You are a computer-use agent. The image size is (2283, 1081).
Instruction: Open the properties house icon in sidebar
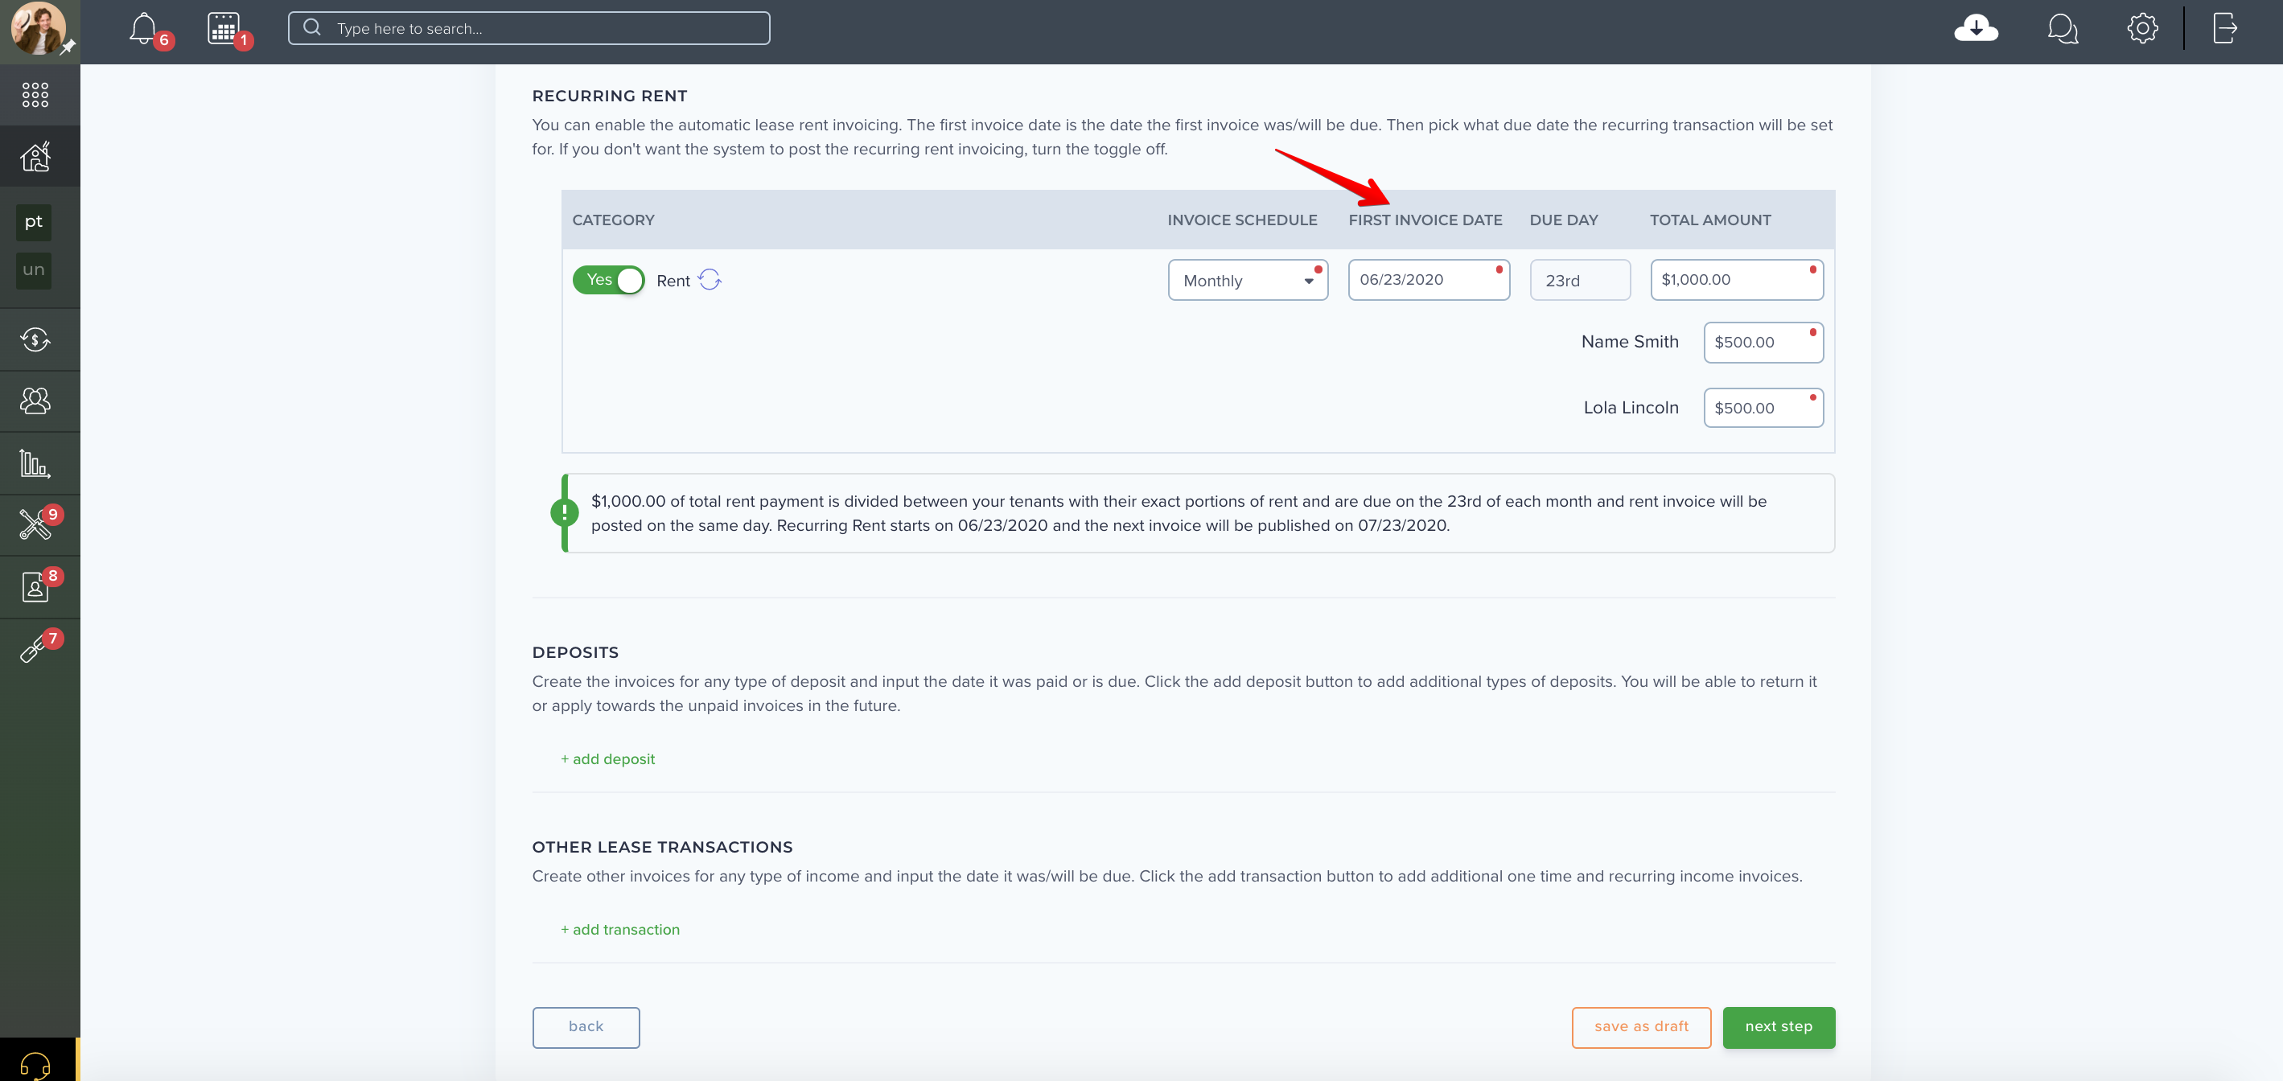[x=35, y=157]
